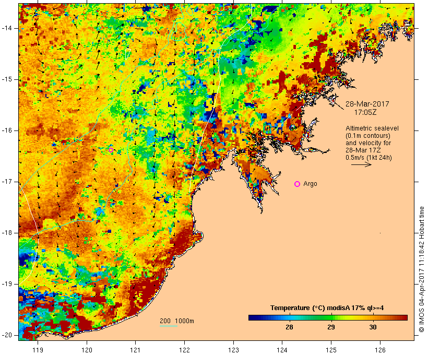Click the temperature colorbar title text

click(327, 308)
